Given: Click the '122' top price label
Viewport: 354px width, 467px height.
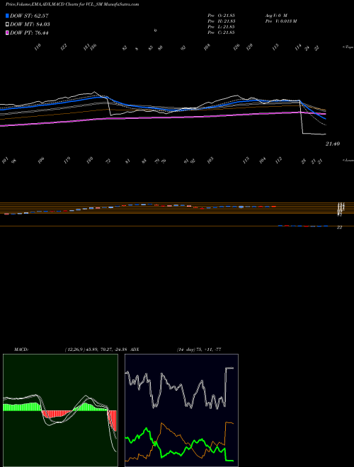Looking at the screenshot, I should (x=64, y=47).
